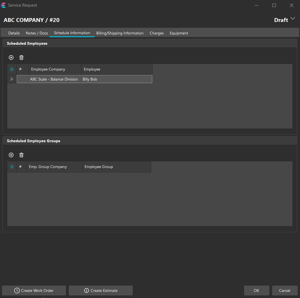Open the Draft status dropdown chevron
Image resolution: width=300 pixels, height=298 pixels.
click(292, 19)
